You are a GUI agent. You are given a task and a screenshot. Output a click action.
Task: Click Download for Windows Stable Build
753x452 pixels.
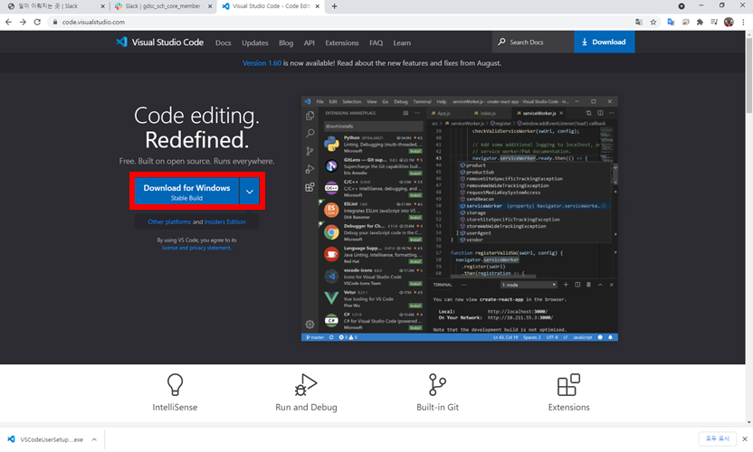[x=186, y=191]
